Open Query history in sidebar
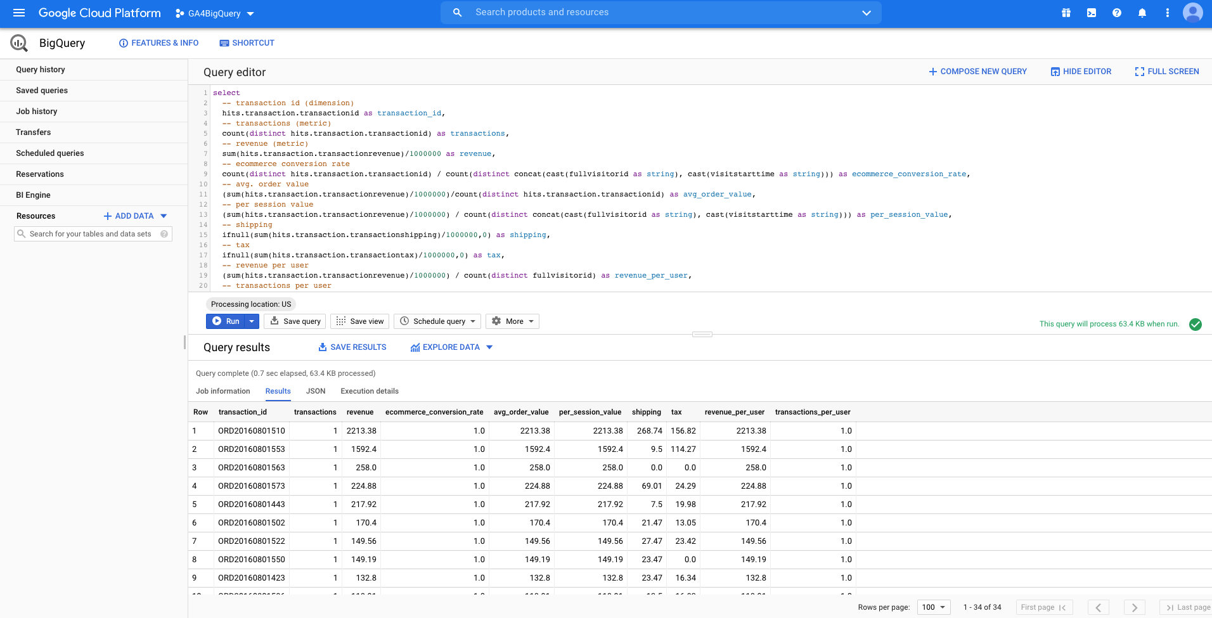This screenshot has height=618, width=1212. (94, 70)
